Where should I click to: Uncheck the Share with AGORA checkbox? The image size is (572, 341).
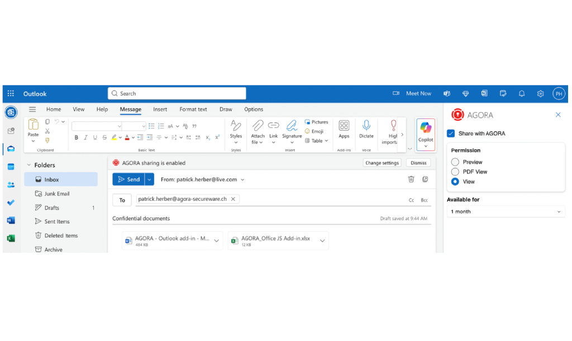tap(450, 133)
